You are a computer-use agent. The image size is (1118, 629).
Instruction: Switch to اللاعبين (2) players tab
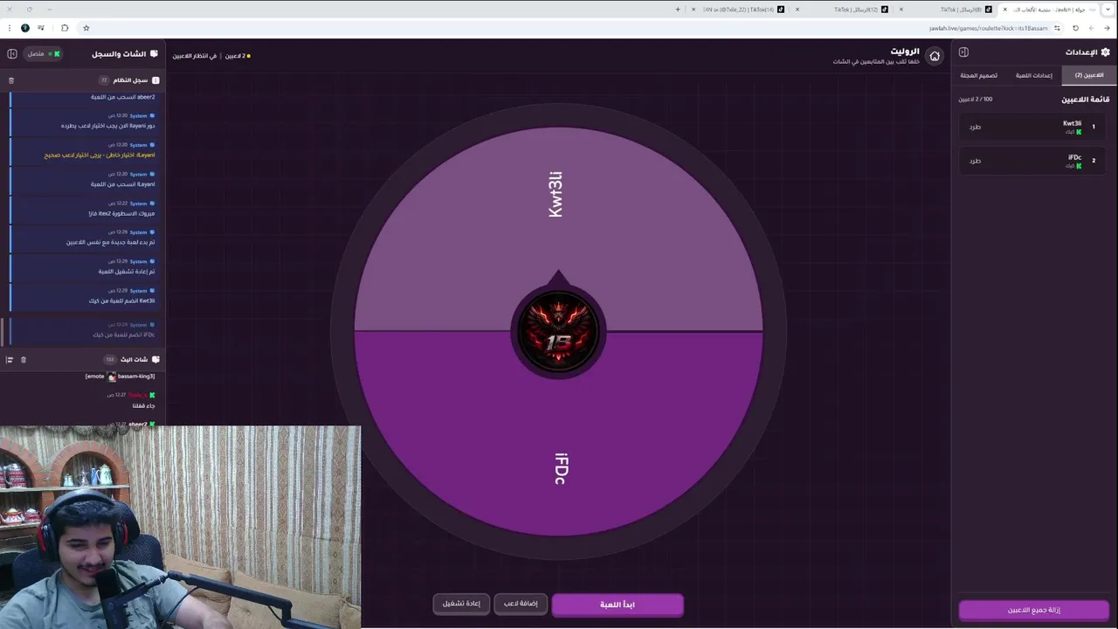pos(1088,75)
